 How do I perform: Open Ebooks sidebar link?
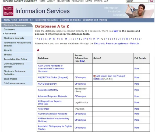[8, 54]
